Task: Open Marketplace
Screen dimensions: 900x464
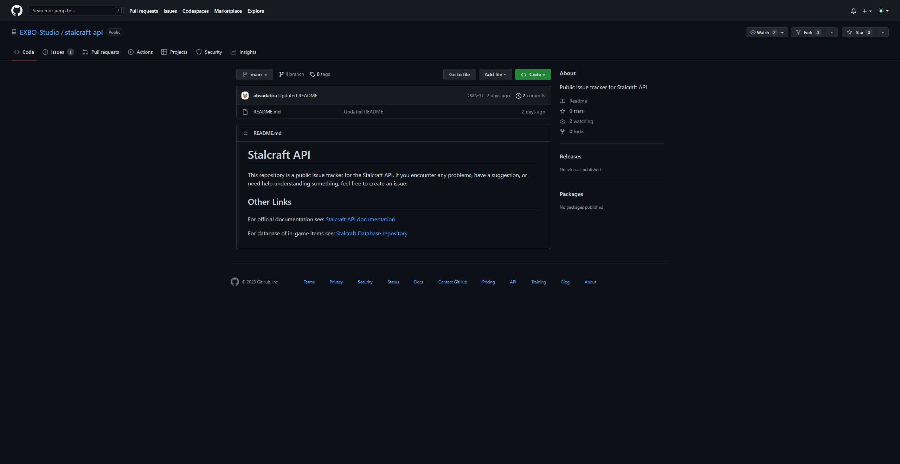Action: [228, 11]
